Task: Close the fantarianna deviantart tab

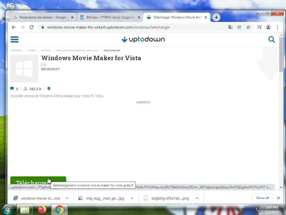Action: tap(72, 17)
